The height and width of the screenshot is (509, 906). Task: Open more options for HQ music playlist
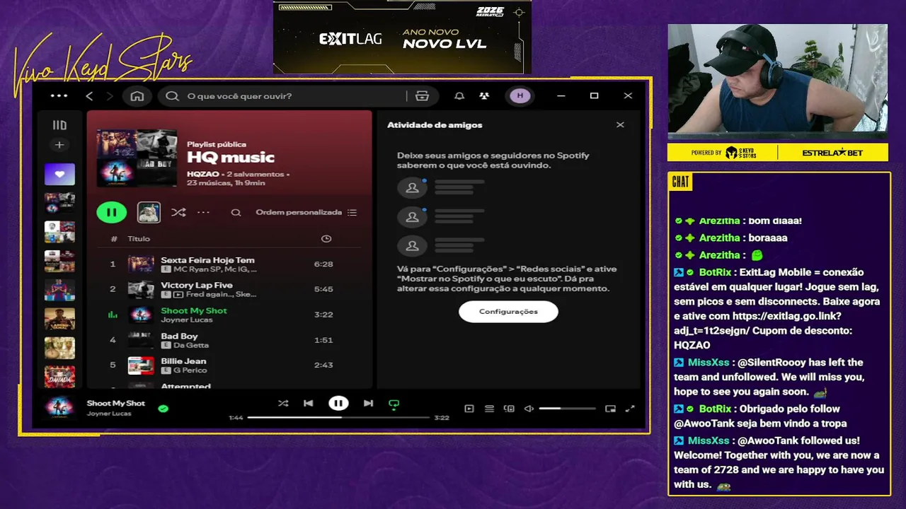(203, 212)
